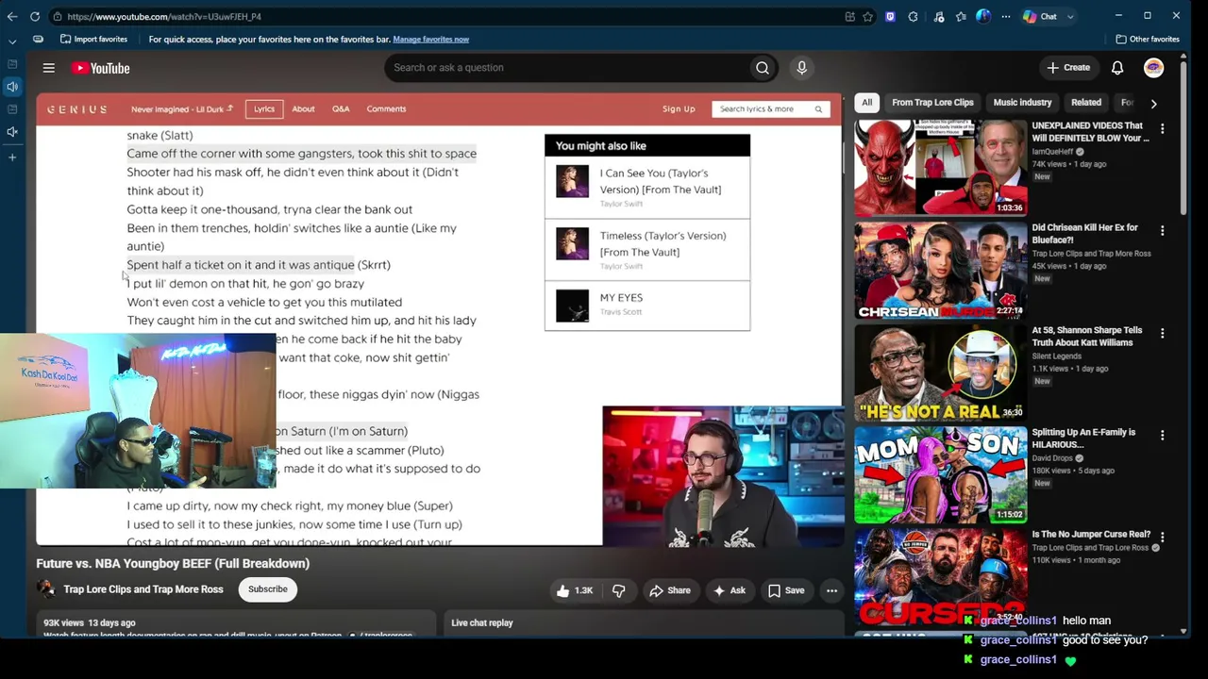Viewport: 1208px width, 679px height.
Task: Open the Other favorites folder
Action: pos(1148,40)
